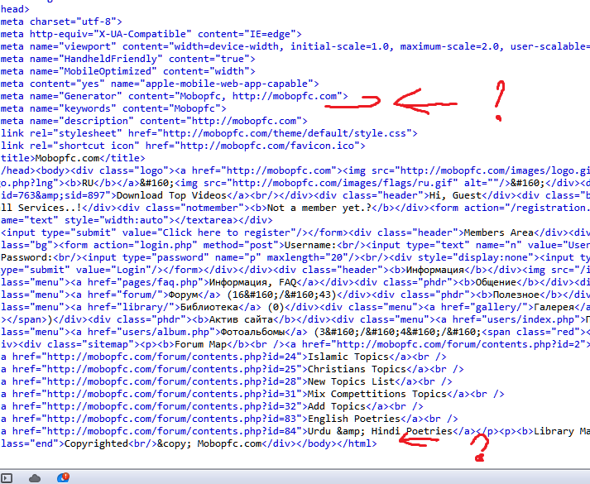Click the 'Not a member yet.?' text
This screenshot has width=590, height=484.
[x=319, y=208]
